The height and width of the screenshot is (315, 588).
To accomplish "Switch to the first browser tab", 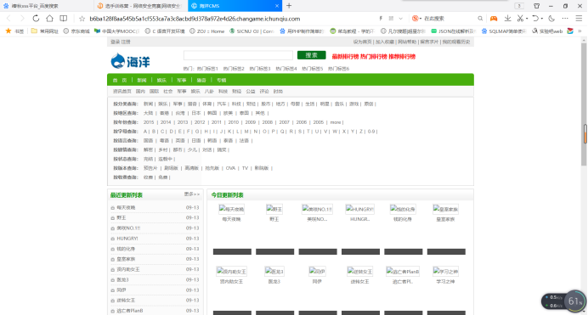I will (47, 6).
